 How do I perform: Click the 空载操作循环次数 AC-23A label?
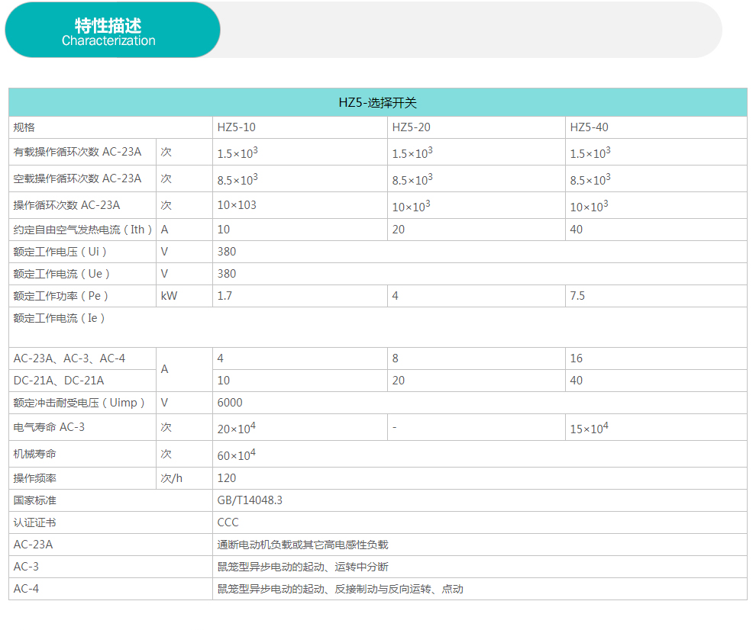77,178
